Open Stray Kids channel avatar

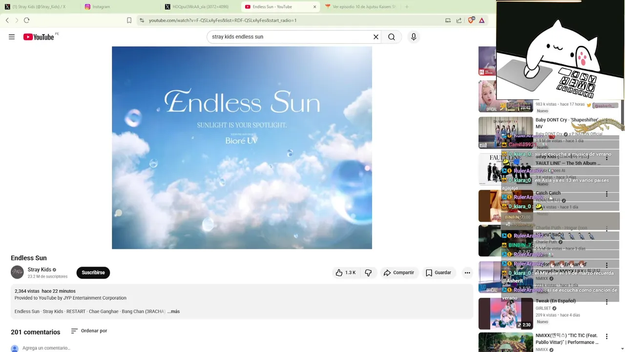pos(17,272)
